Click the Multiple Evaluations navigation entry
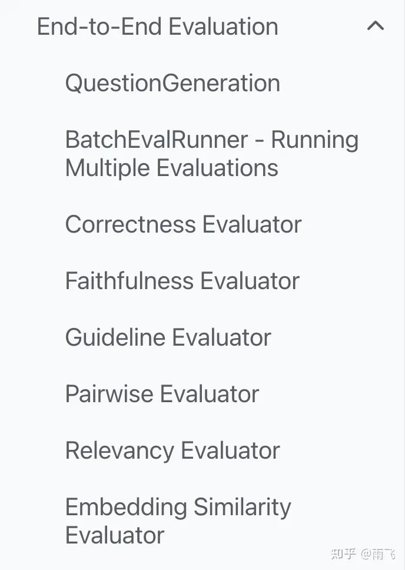Screen dimensions: 405x570 tap(171, 168)
